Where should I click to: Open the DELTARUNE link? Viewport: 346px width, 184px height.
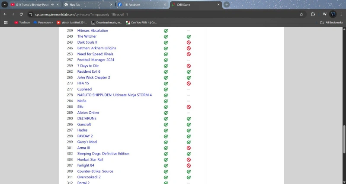pyautogui.click(x=87, y=118)
